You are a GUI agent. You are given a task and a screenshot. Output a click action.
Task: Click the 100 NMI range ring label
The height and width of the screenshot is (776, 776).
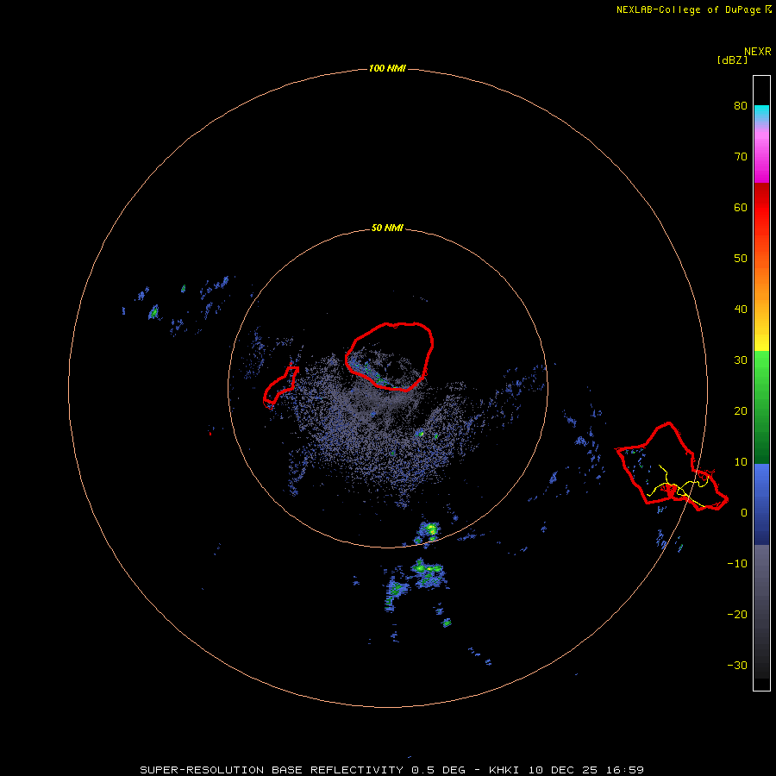387,68
